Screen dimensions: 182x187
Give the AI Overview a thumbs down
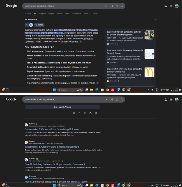[x=96, y=113]
